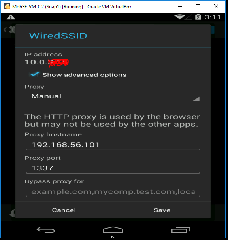The width and height of the screenshot is (228, 240).
Task: Tap the Proxy spinner corner arrow
Action: (x=196, y=99)
